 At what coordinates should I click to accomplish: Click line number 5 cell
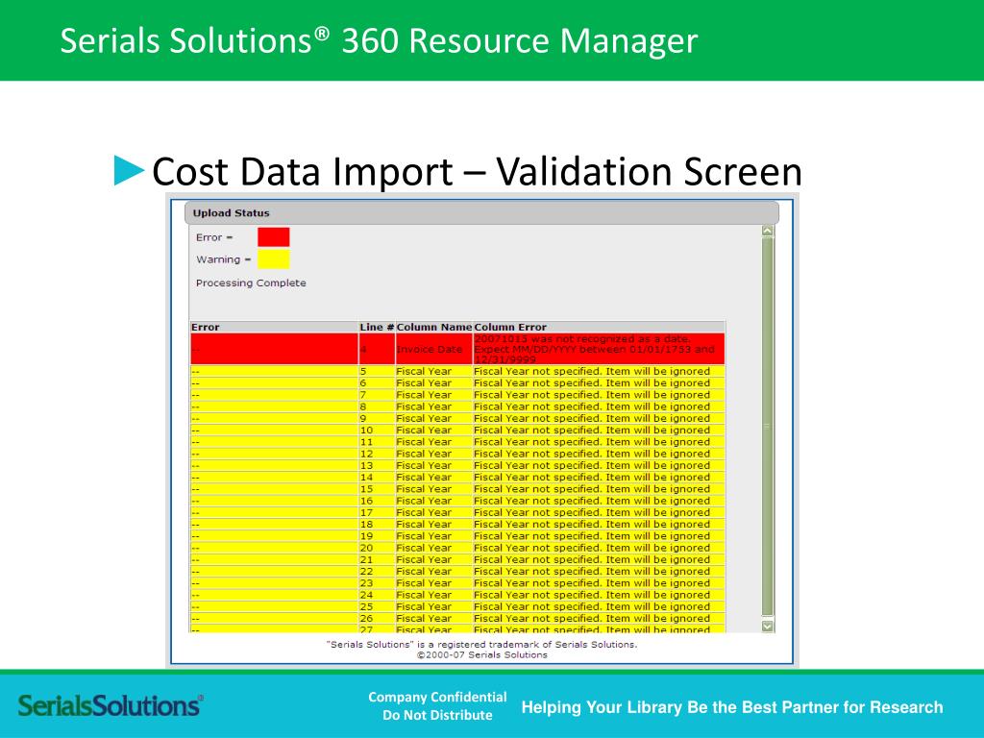pyautogui.click(x=377, y=371)
